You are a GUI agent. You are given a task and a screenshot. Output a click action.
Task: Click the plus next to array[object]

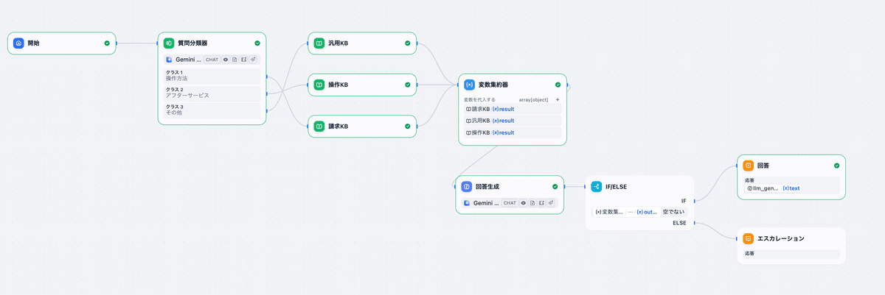(558, 99)
